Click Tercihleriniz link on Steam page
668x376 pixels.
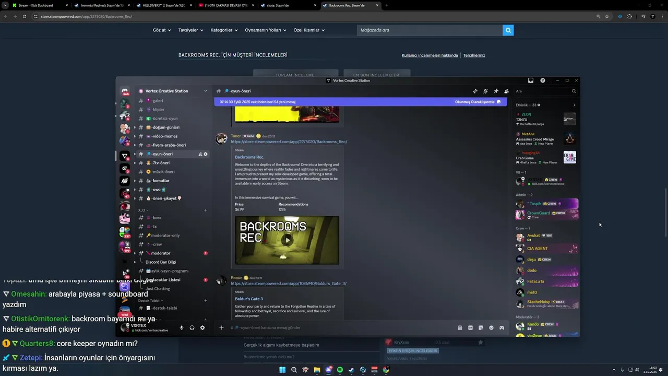pyautogui.click(x=474, y=55)
